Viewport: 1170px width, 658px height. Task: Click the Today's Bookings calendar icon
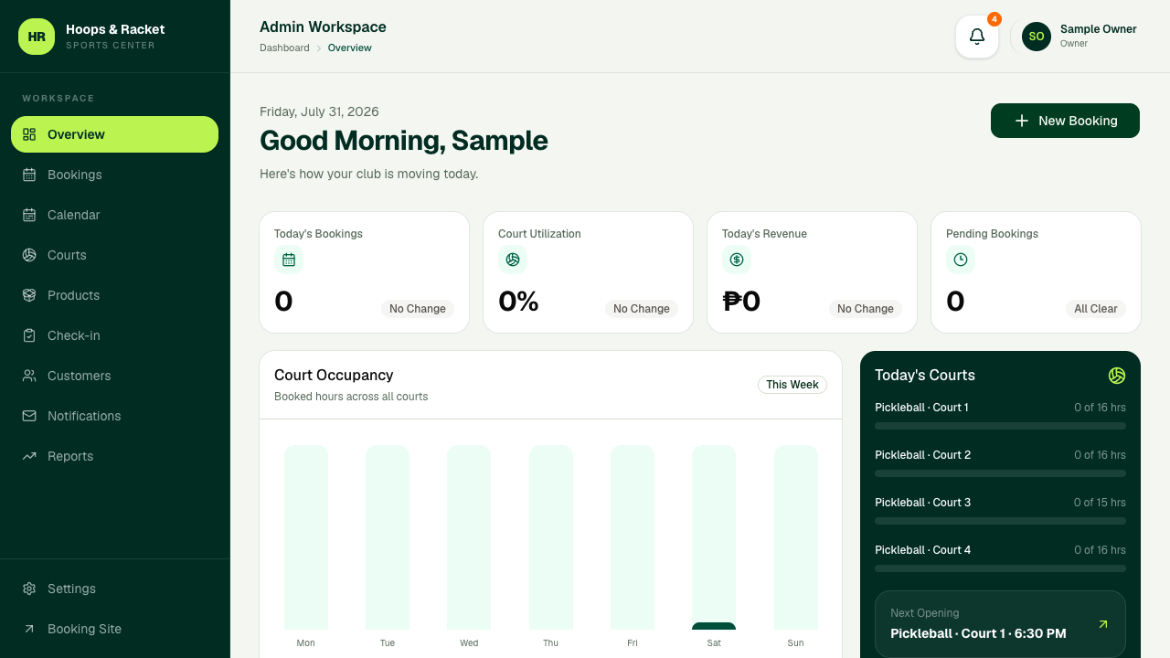[289, 260]
